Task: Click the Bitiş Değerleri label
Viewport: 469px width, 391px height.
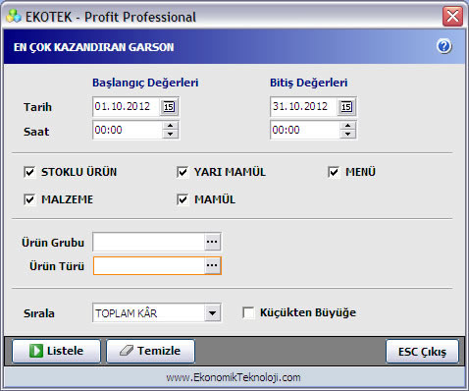Action: click(308, 83)
